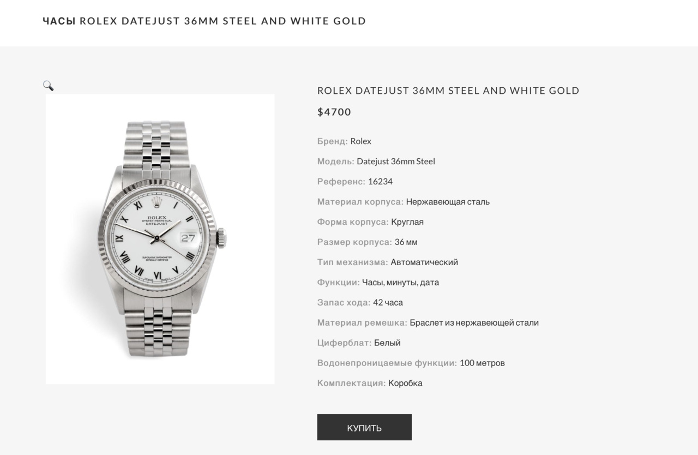The height and width of the screenshot is (455, 698).
Task: Select the Тип механизма value Автоматический
Action: point(424,262)
